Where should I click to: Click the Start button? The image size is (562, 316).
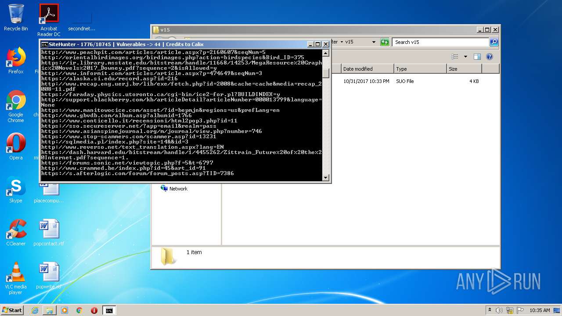(12, 310)
